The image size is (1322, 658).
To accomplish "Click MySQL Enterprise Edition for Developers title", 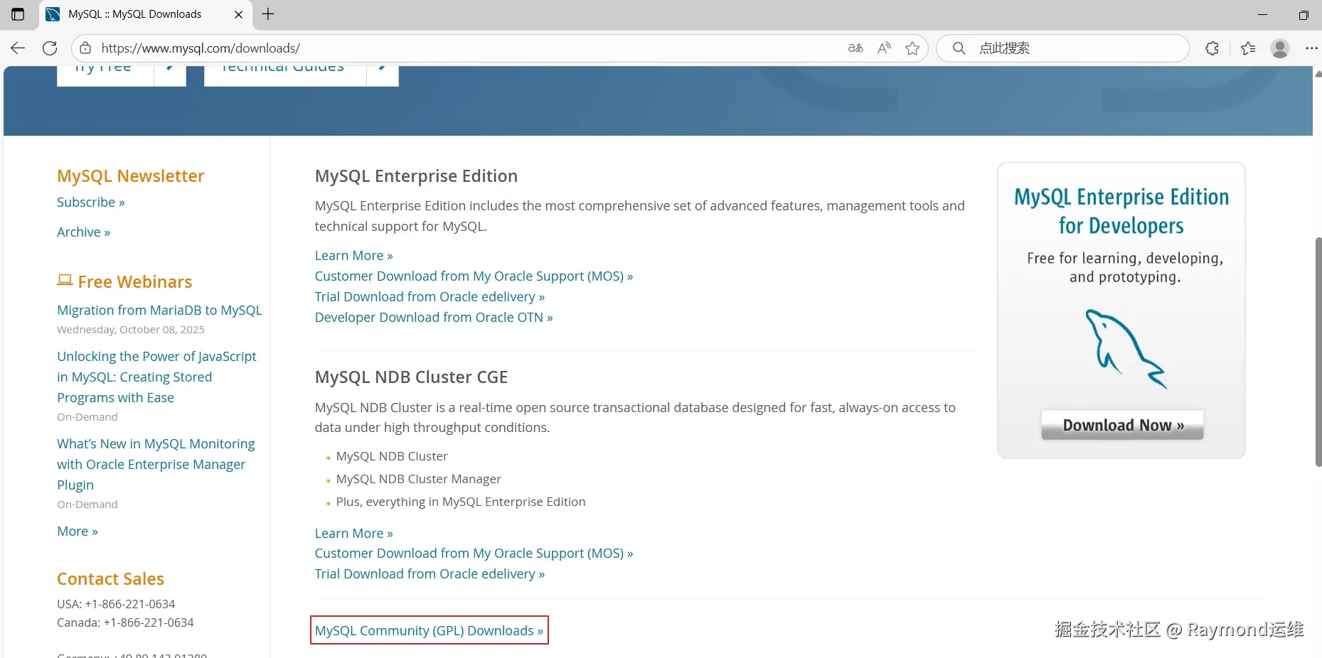I will tap(1121, 211).
